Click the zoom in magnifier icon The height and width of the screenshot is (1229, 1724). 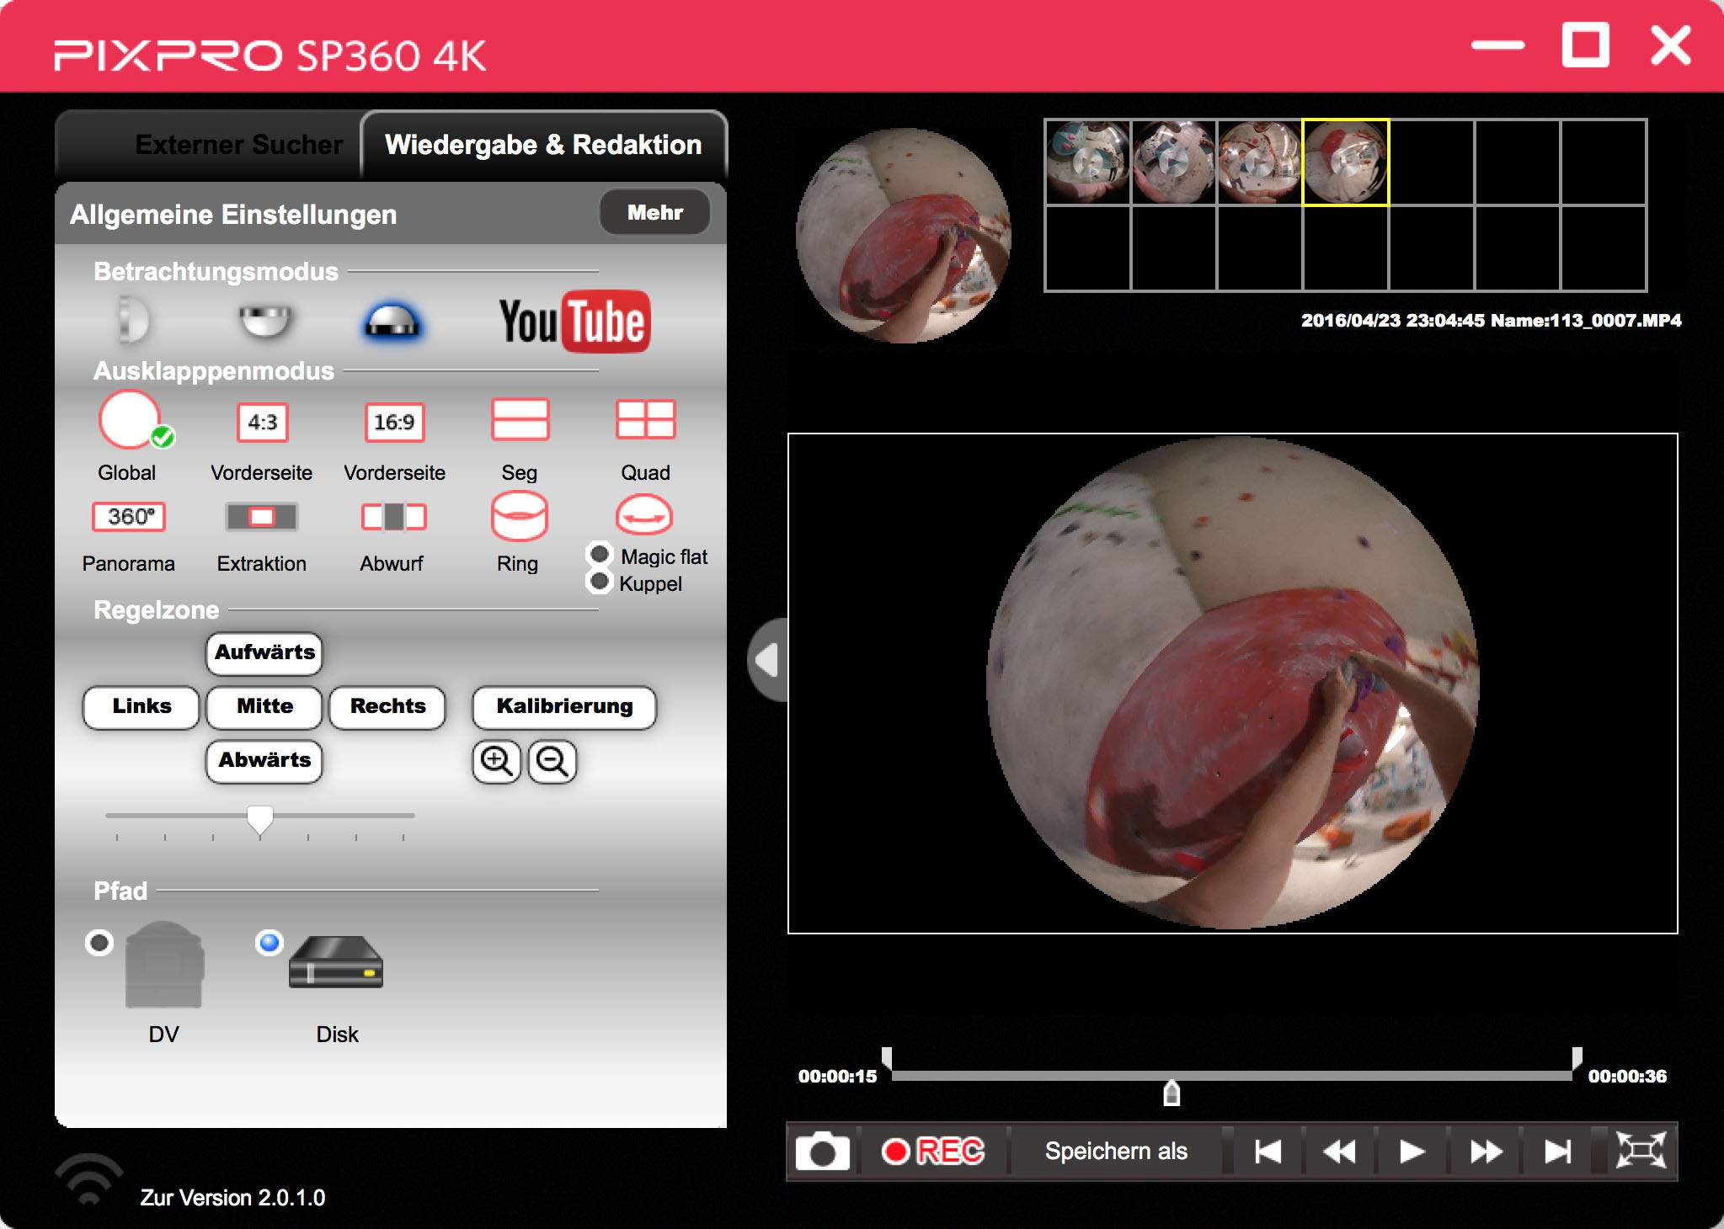(x=496, y=761)
